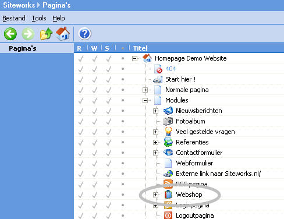This screenshot has height=219, width=284.
Task: Expand the Contactformulier node
Action: point(155,153)
